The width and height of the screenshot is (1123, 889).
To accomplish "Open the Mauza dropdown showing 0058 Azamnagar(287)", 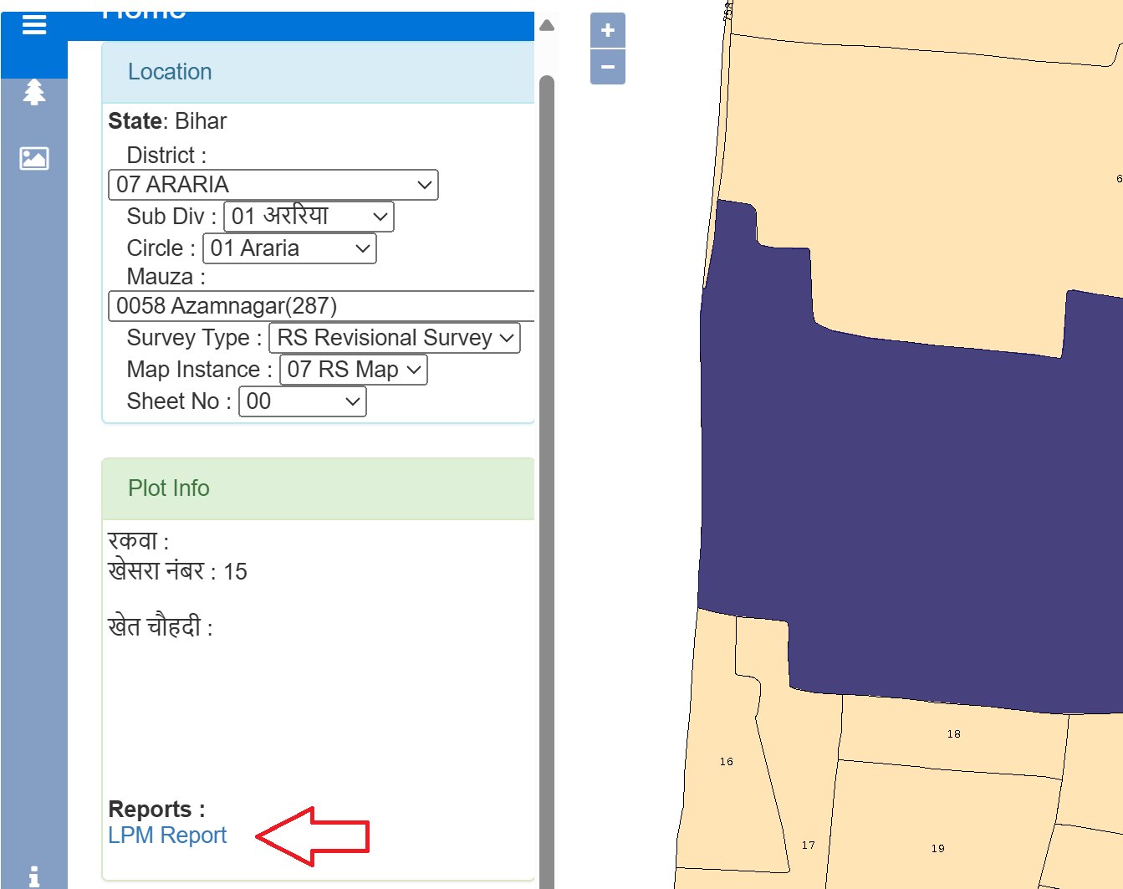I will point(321,306).
